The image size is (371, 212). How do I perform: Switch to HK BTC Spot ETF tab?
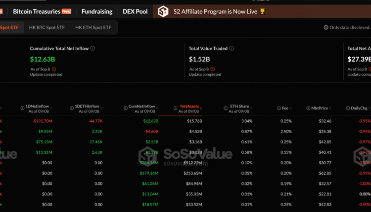click(46, 28)
